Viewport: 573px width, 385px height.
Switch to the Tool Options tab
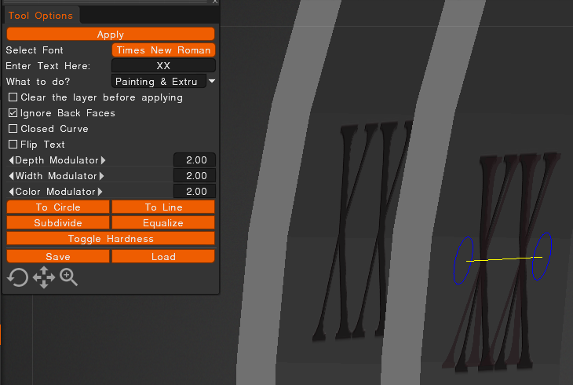pyautogui.click(x=41, y=15)
